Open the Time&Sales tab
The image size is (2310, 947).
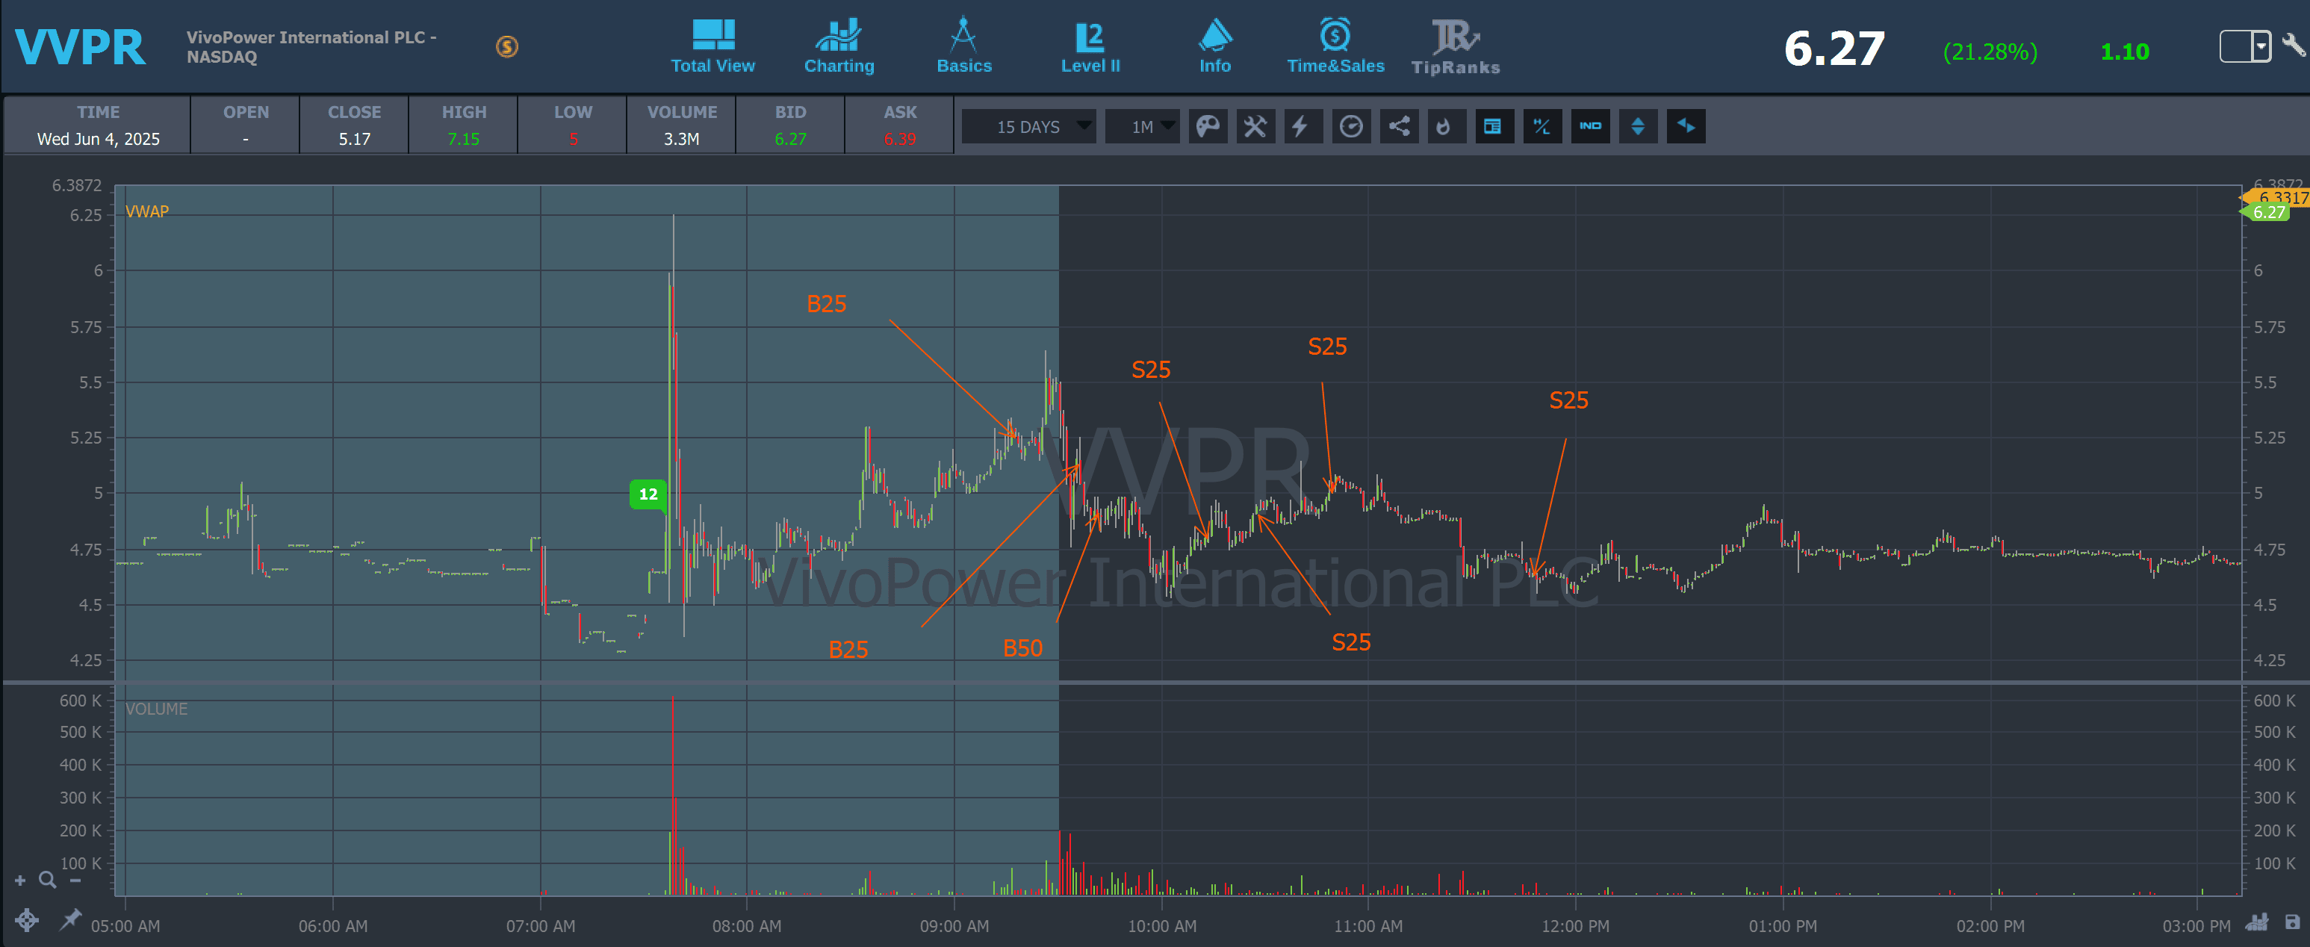[x=1335, y=46]
